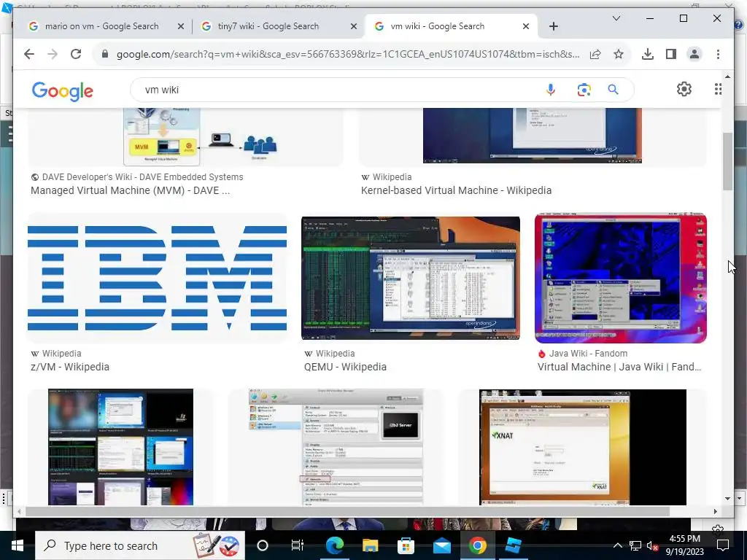
Task: Select the 'vm wiki - Google Search' tab
Action: coord(438,27)
